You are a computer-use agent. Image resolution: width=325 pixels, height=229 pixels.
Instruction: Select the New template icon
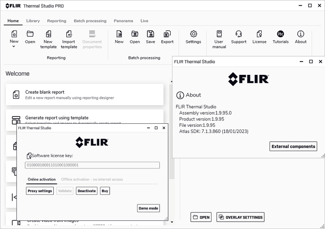point(48,34)
